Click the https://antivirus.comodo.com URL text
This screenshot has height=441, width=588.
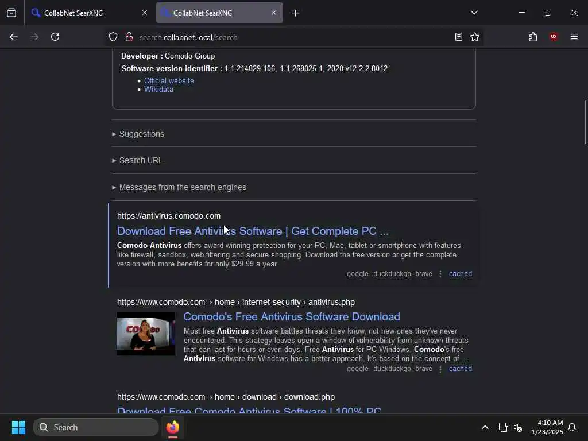(169, 216)
